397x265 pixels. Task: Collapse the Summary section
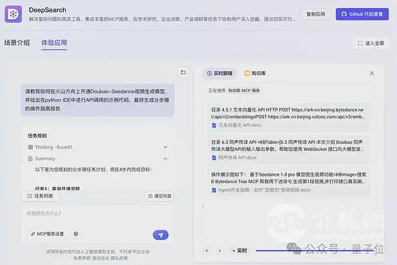tap(166, 159)
